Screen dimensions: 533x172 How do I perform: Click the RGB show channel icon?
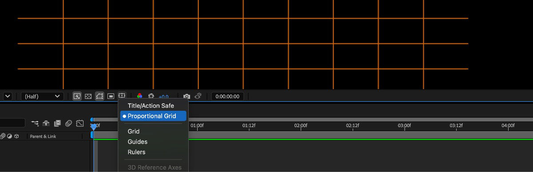tap(139, 96)
